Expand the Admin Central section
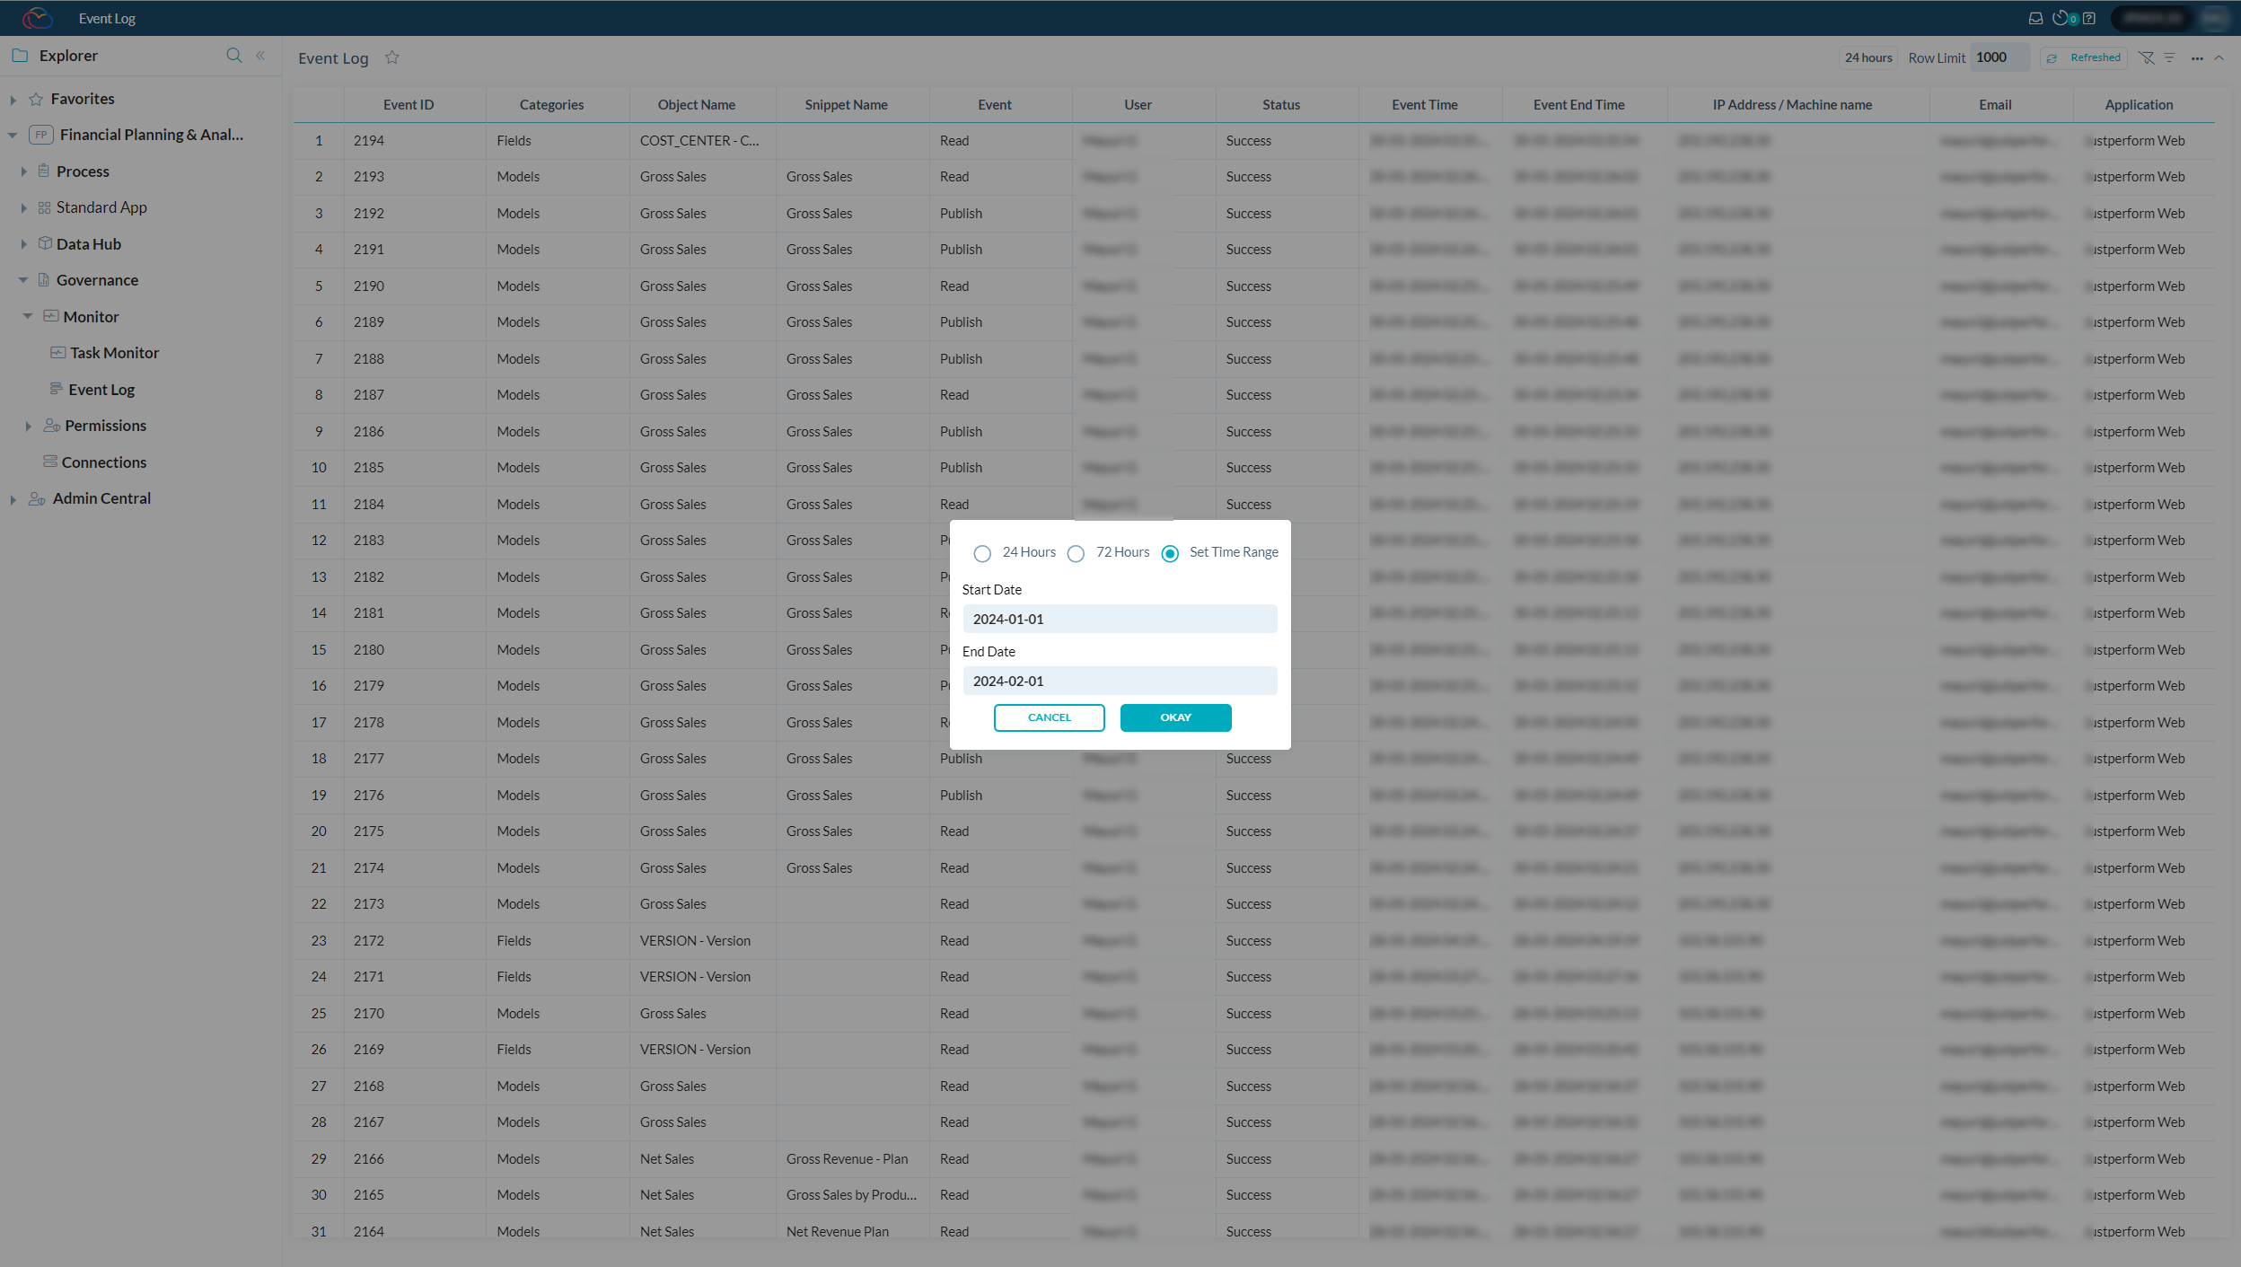Viewport: 2241px width, 1267px height. 12,497
